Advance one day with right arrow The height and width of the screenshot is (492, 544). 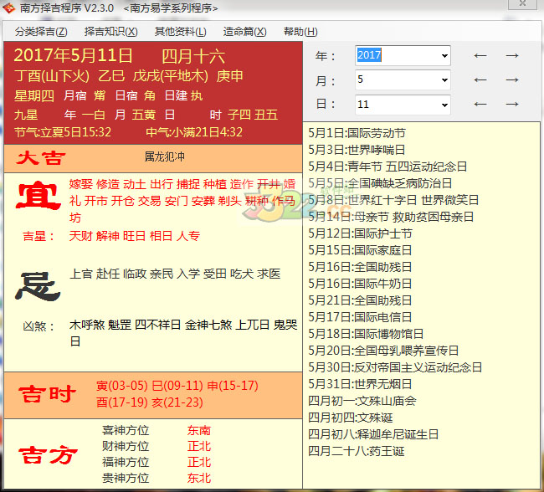coord(512,105)
